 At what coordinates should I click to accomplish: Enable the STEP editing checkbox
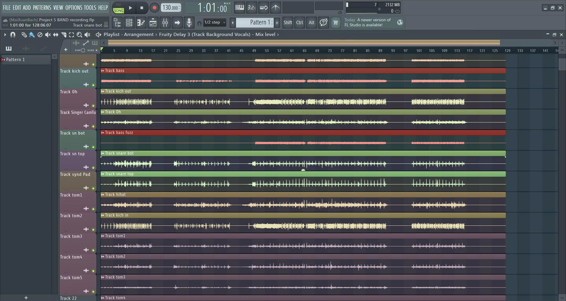tap(83, 50)
